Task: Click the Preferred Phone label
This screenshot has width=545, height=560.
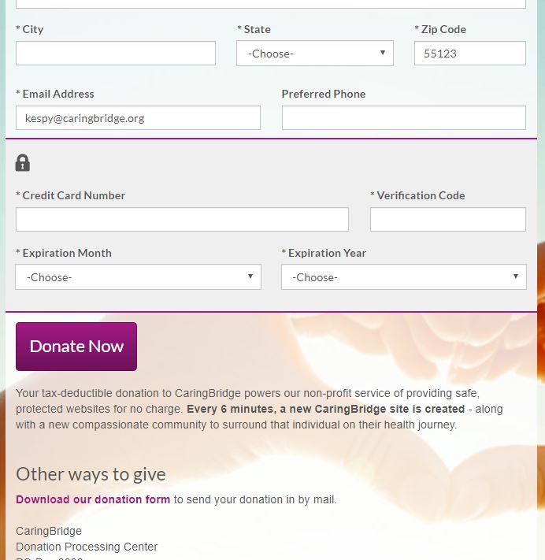Action: tap(324, 94)
